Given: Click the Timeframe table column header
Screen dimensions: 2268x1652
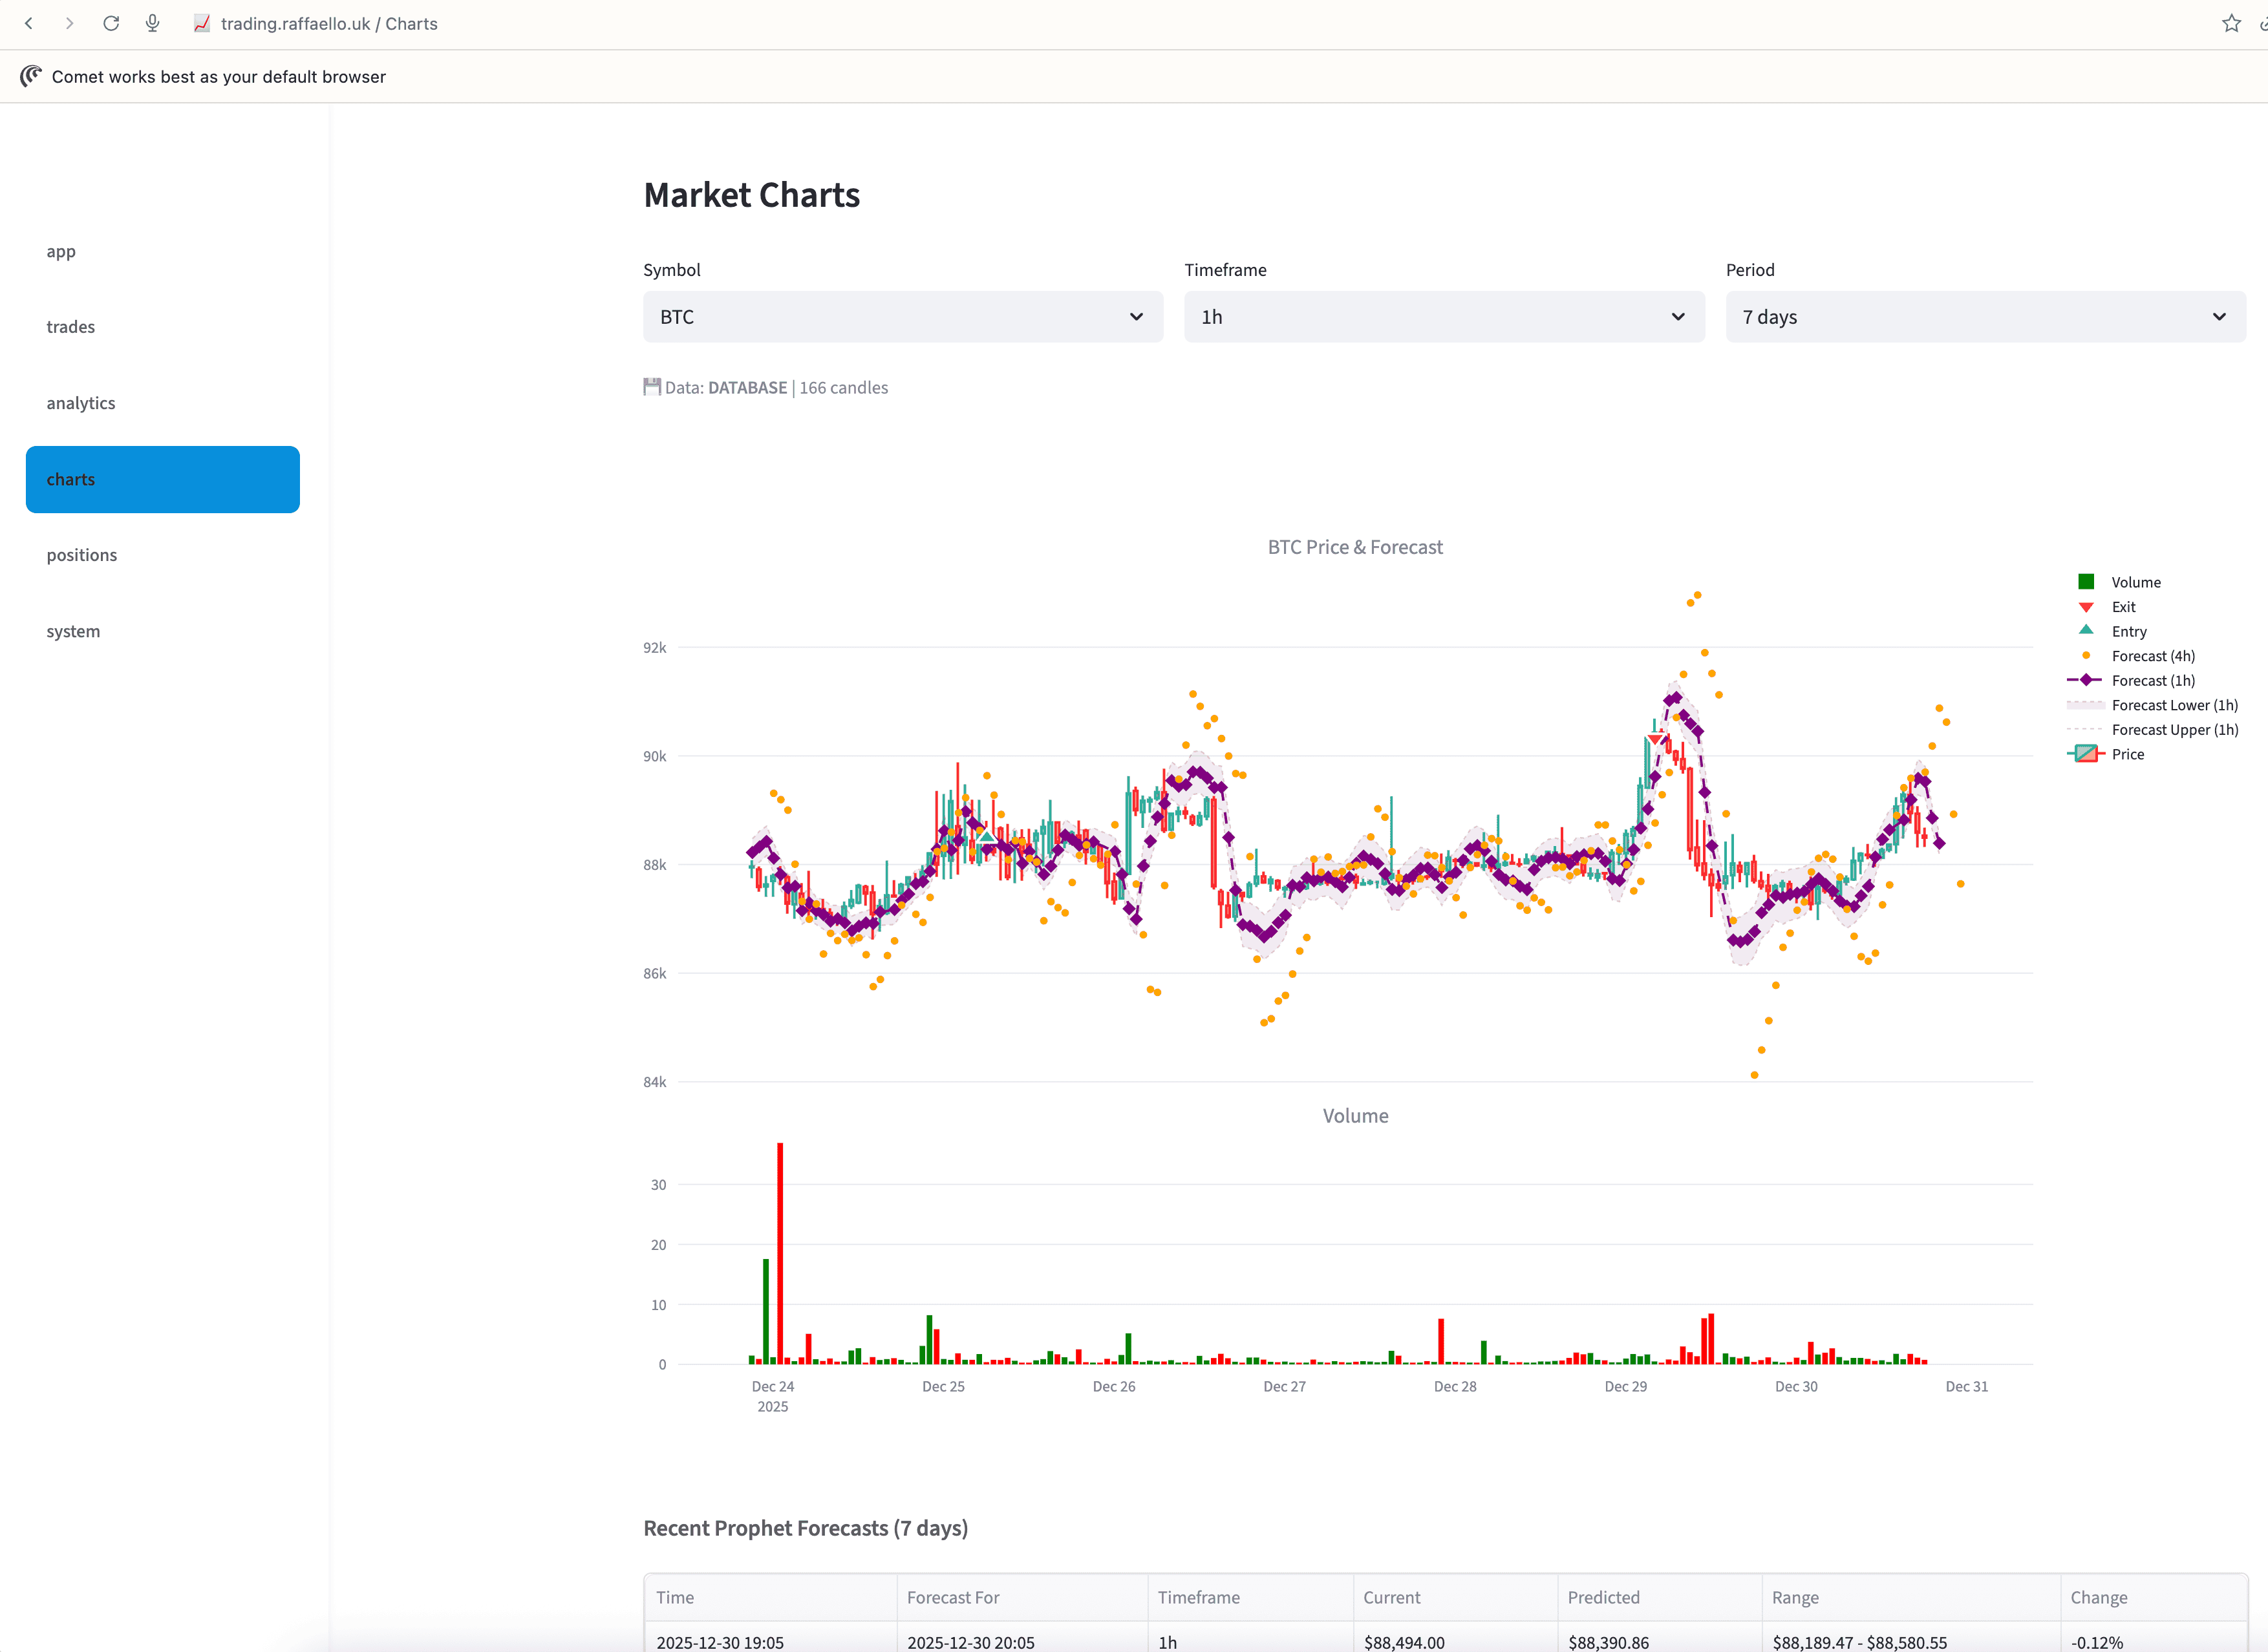Looking at the screenshot, I should pos(1250,1597).
